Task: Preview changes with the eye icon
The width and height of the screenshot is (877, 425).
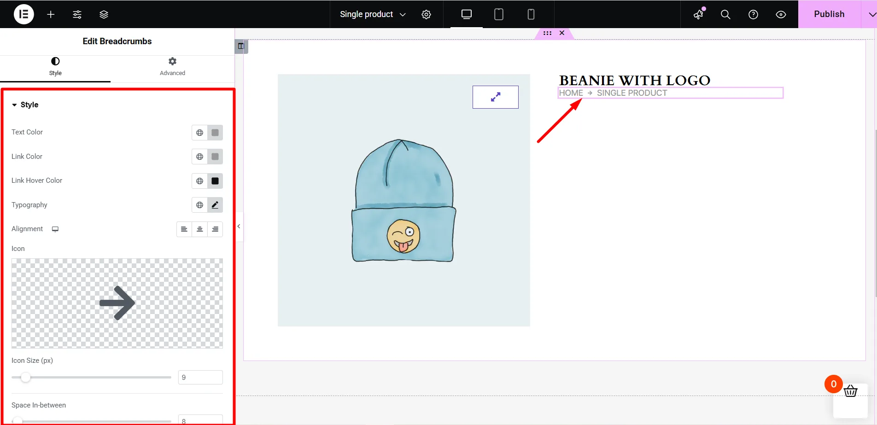Action: pyautogui.click(x=780, y=14)
